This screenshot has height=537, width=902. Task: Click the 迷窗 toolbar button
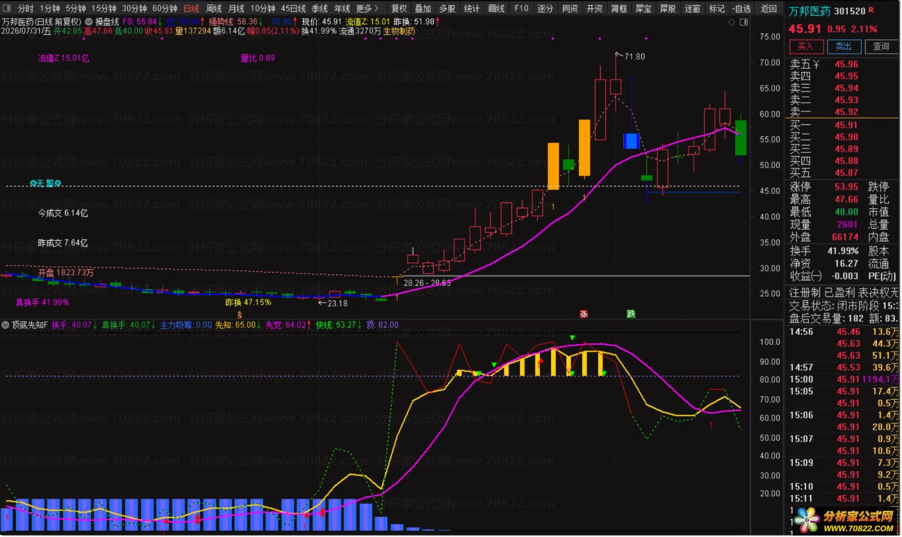(692, 8)
